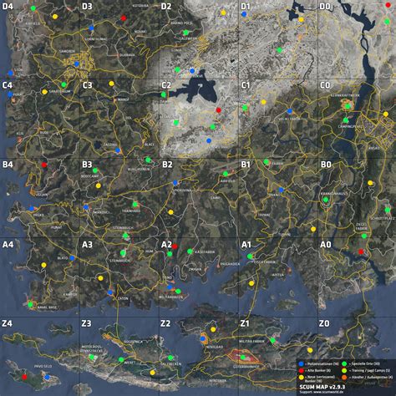This screenshot has height=396, width=396.
Task: Click the red bunker marker in sector B4
Action: [44, 165]
